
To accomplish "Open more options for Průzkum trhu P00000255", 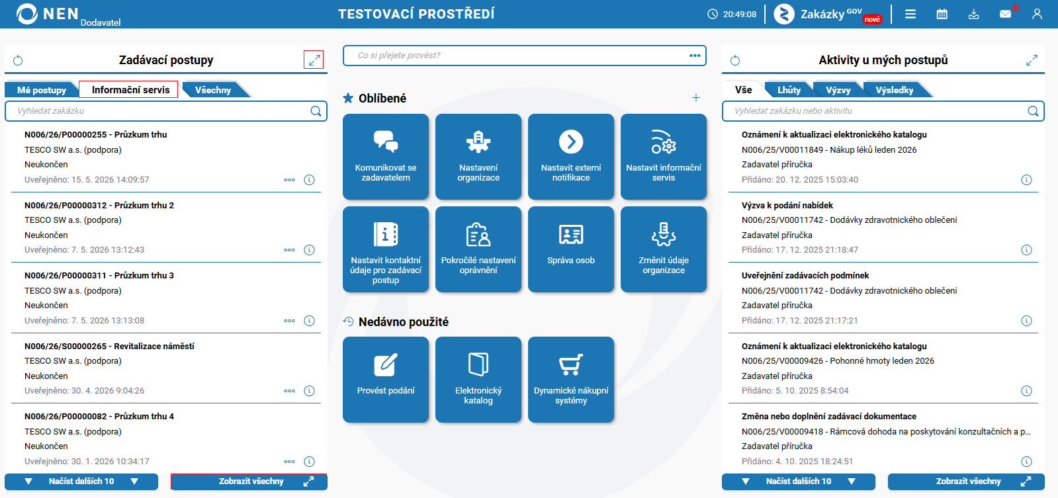I will (289, 180).
